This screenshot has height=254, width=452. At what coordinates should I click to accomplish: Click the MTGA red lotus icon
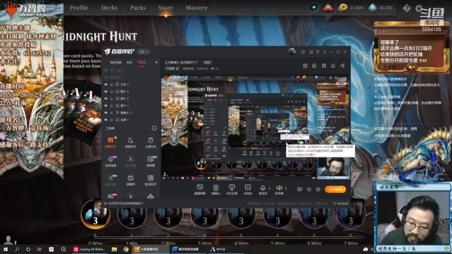pyautogui.click(x=328, y=8)
